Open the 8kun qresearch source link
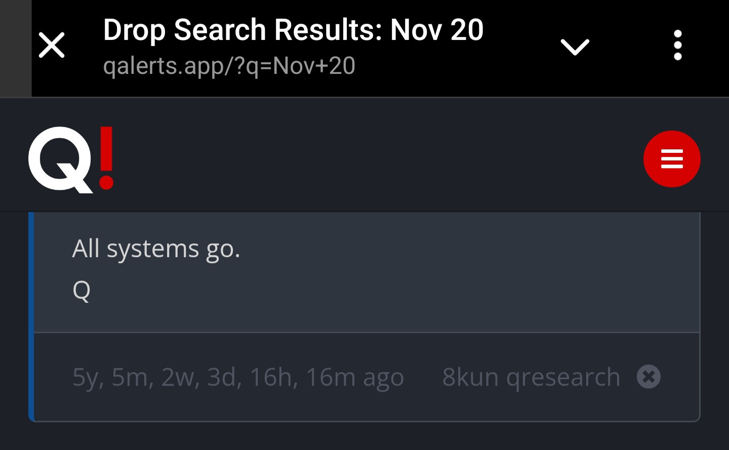 (x=531, y=377)
